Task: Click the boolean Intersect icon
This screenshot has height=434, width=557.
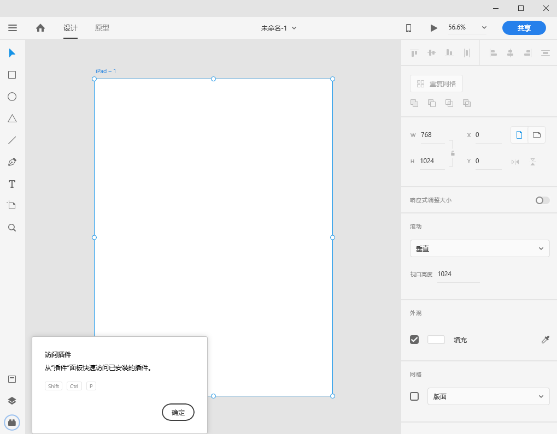Action: (449, 103)
